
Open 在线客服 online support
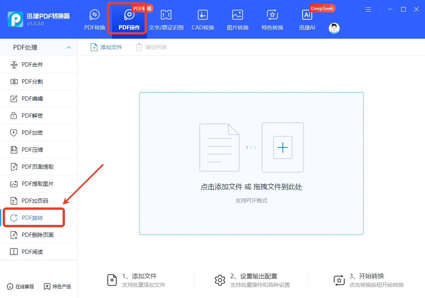pos(20,287)
